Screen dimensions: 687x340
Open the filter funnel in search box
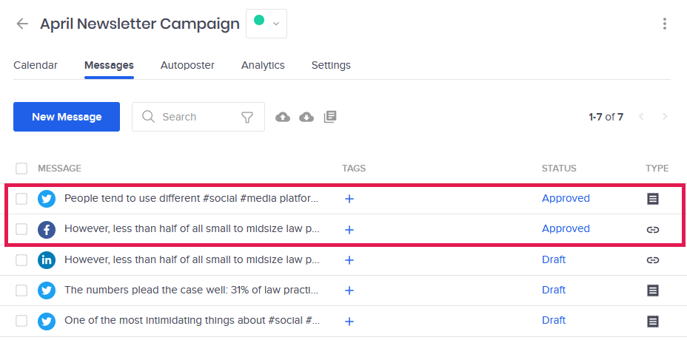tap(247, 118)
